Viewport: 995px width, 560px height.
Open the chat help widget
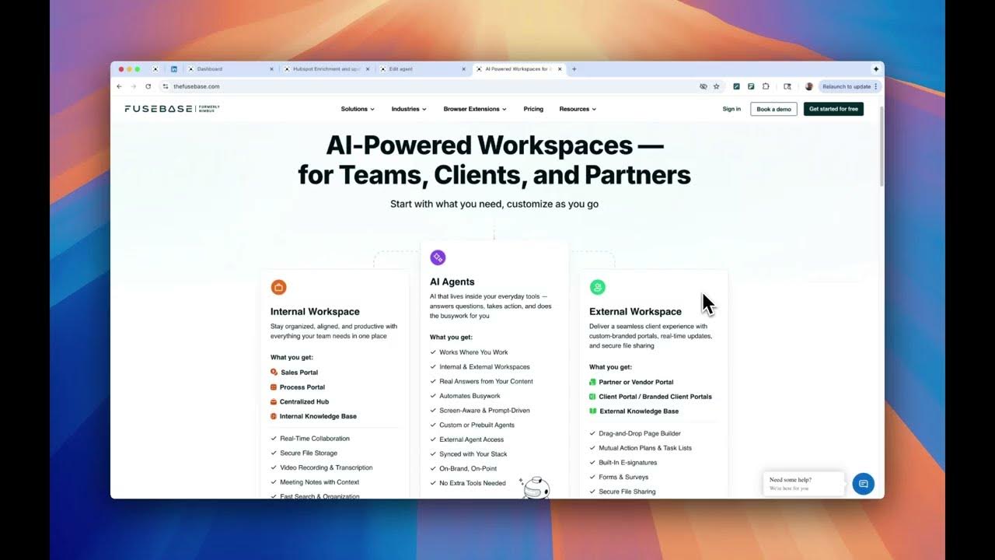pos(863,483)
